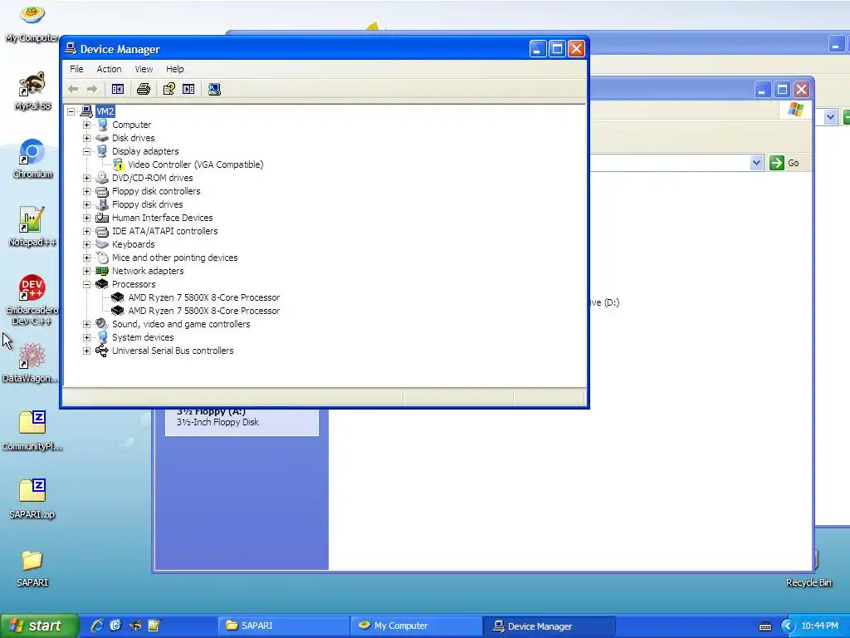Toggle the console tree toolbar icon
The width and height of the screenshot is (850, 638).
(x=118, y=89)
